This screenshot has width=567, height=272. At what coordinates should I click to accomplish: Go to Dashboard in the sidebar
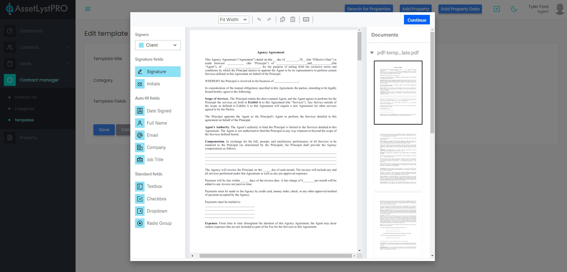[x=31, y=31]
